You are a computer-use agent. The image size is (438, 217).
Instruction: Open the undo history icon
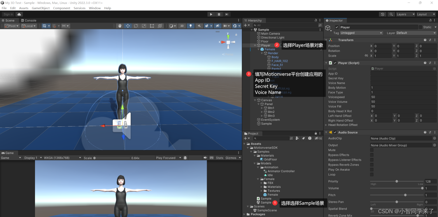pos(383,14)
